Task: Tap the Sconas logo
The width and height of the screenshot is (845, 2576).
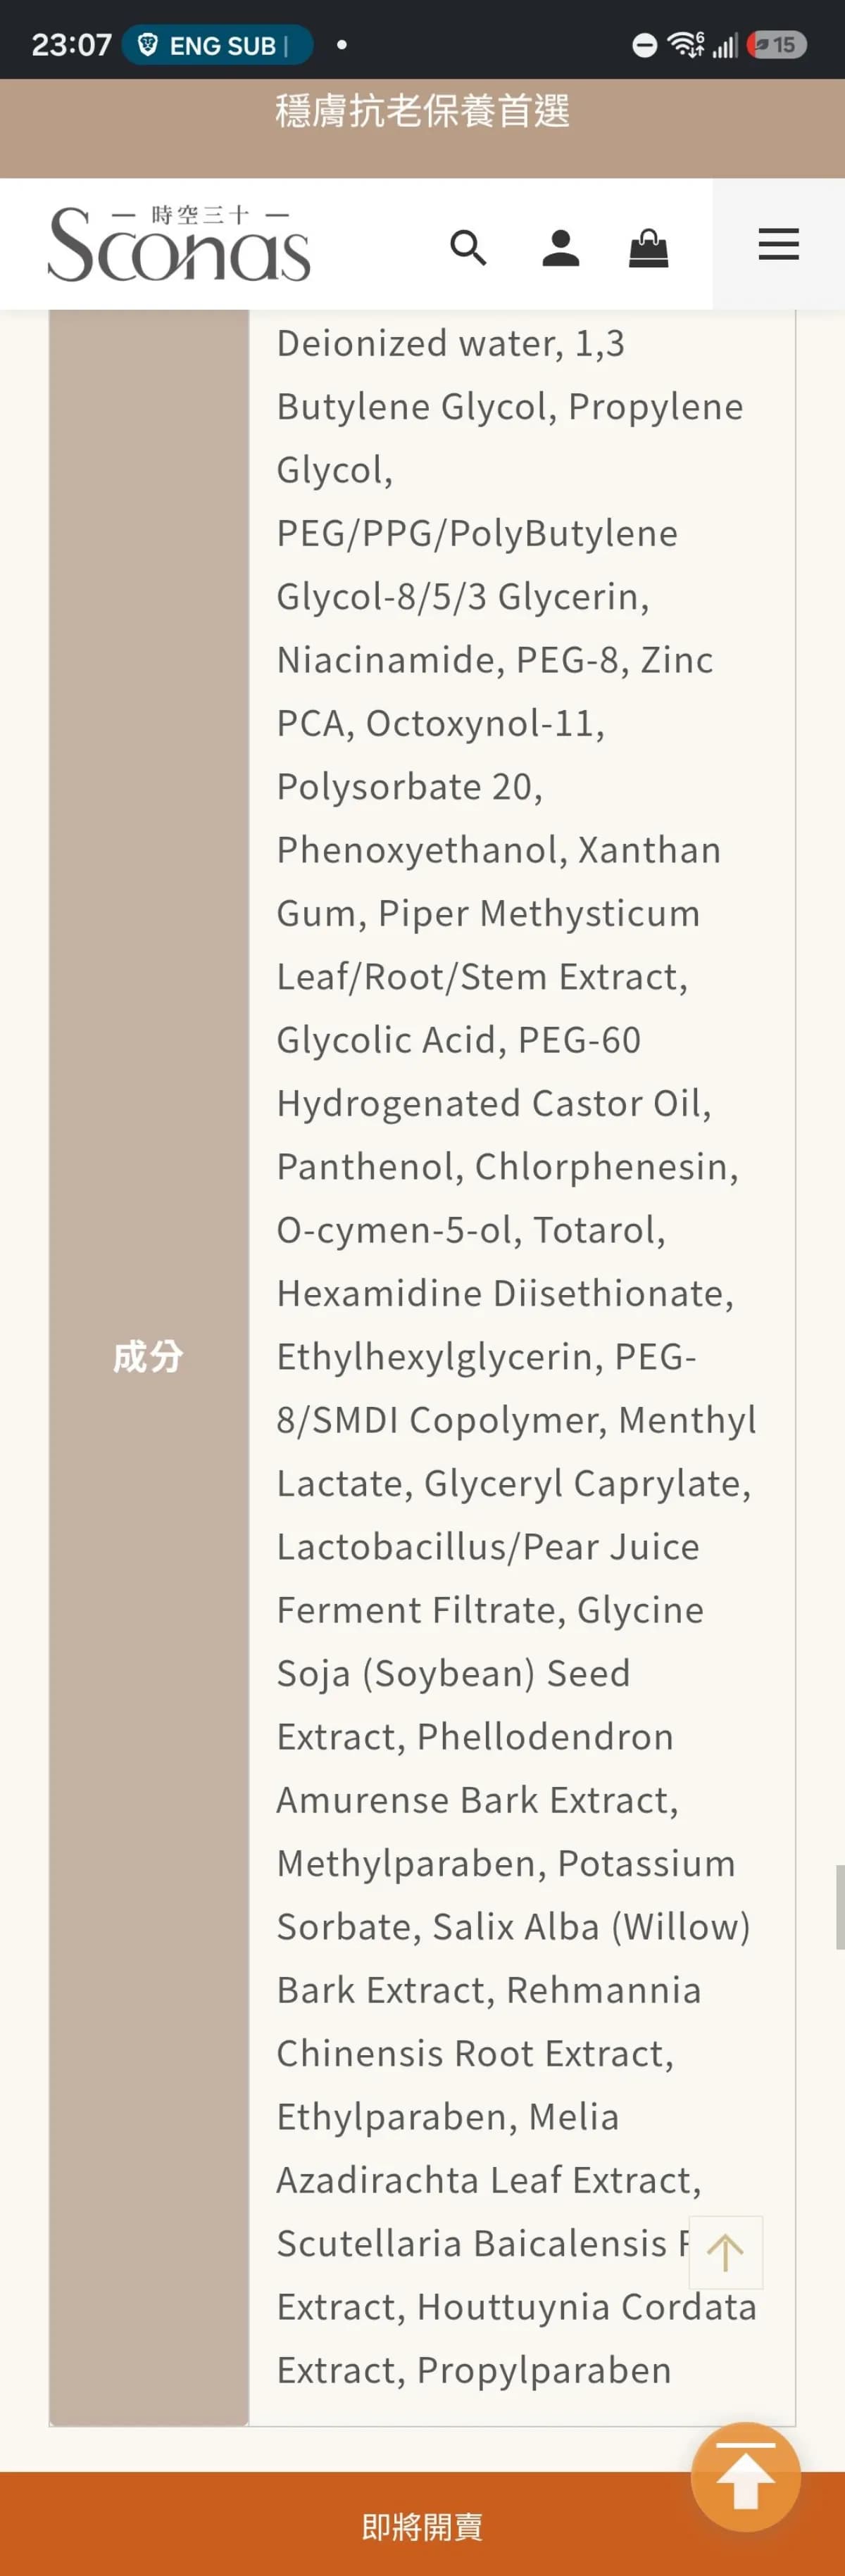Action: click(x=179, y=243)
